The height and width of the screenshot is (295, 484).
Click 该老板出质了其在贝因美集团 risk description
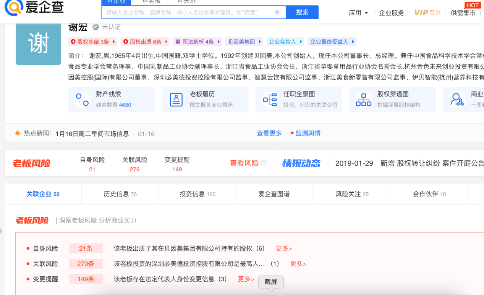click(x=189, y=248)
